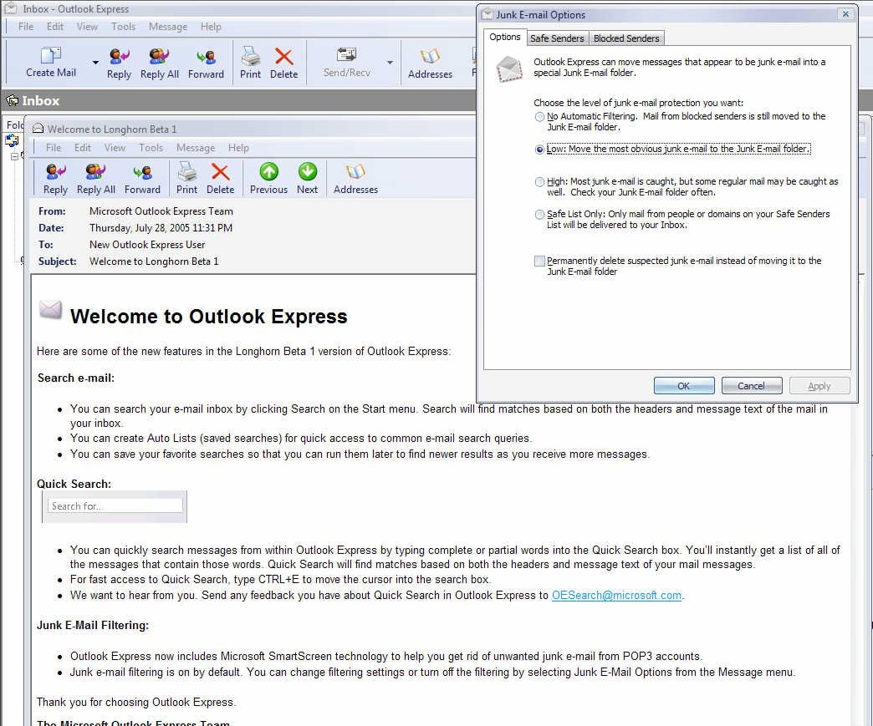
Task: Switch to the Blocked Senders tab
Action: pos(625,38)
